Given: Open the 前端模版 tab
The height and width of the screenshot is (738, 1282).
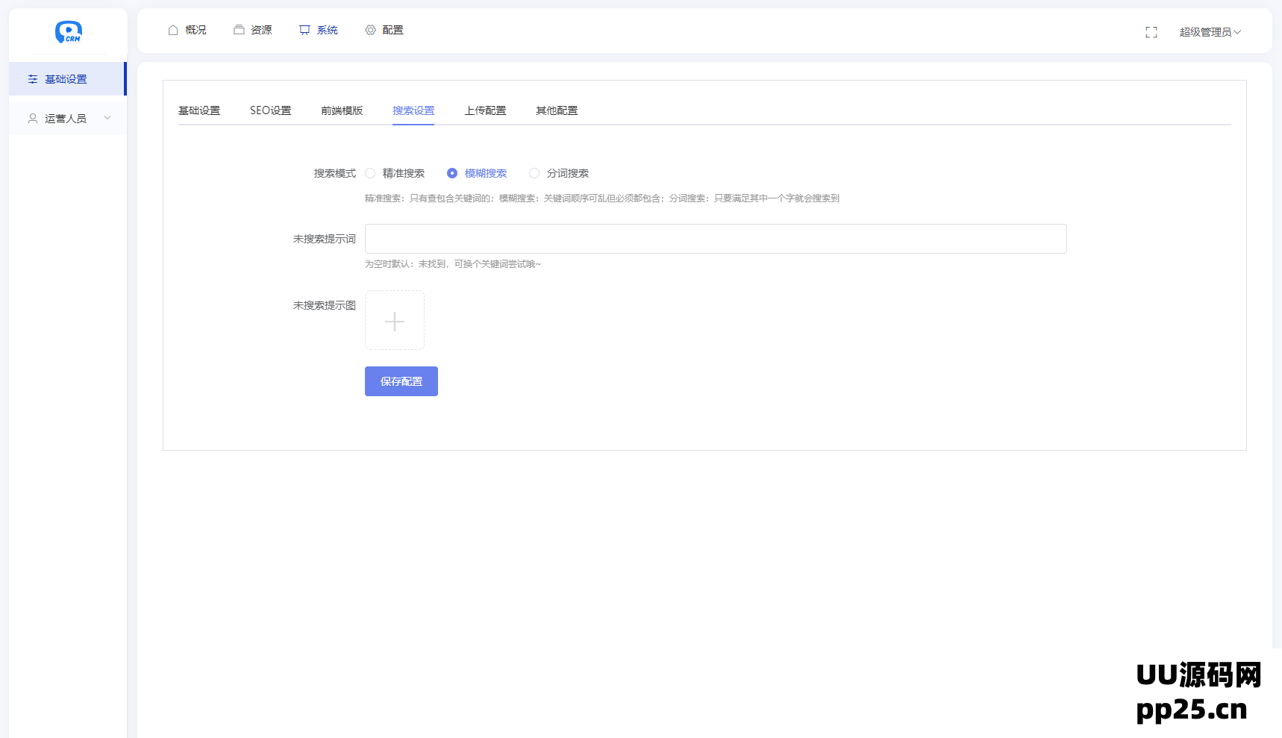Looking at the screenshot, I should point(341,110).
